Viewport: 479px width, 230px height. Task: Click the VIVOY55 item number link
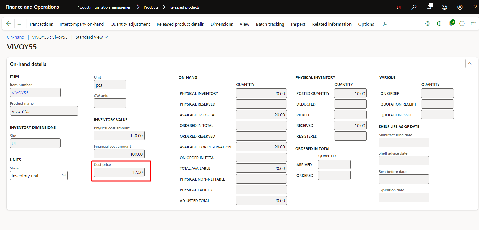pos(20,93)
